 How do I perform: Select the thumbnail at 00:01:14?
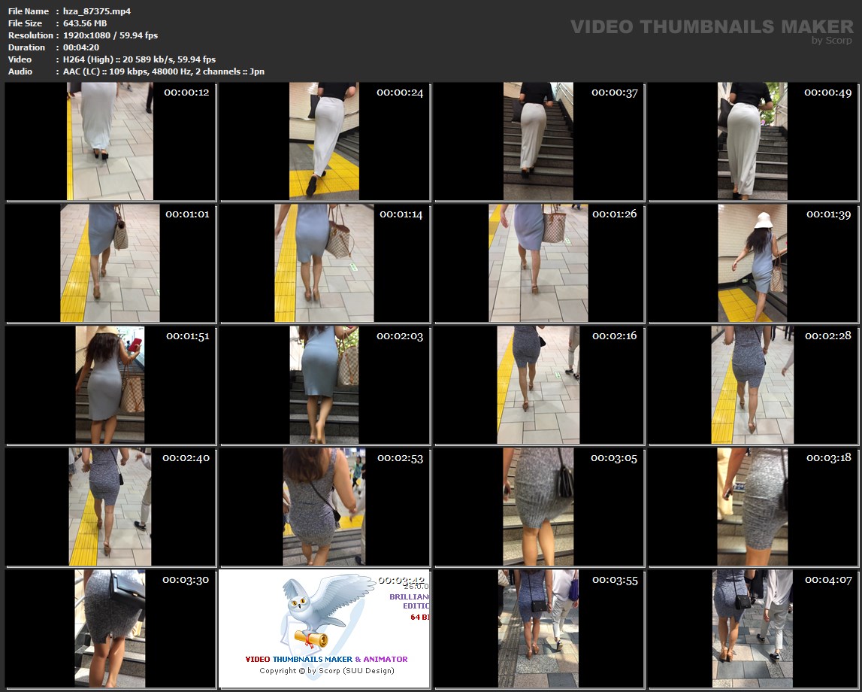pyautogui.click(x=325, y=263)
